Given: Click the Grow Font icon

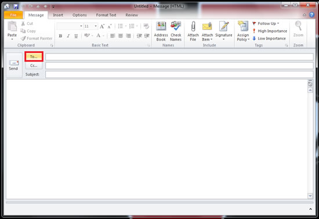Looking at the screenshot, I should pos(102,26).
